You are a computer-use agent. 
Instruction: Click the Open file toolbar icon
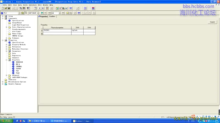[x=6, y=8]
